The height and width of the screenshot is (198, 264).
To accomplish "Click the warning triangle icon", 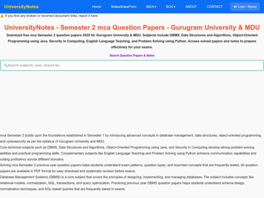I will click(x=2, y=16).
